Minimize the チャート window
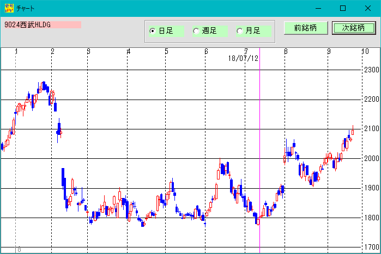The image size is (381, 254). point(318,8)
